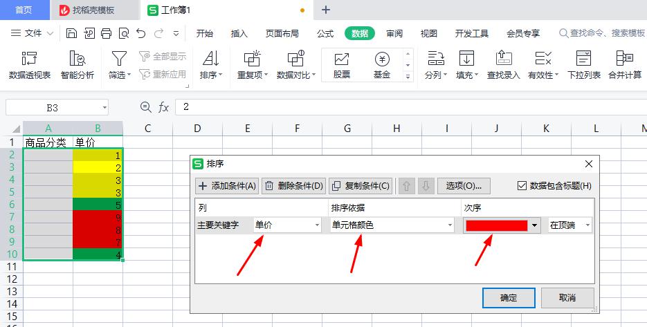This screenshot has height=327, width=647.
Task: Switch to the 页面布局 ribbon tab
Action: pyautogui.click(x=282, y=33)
